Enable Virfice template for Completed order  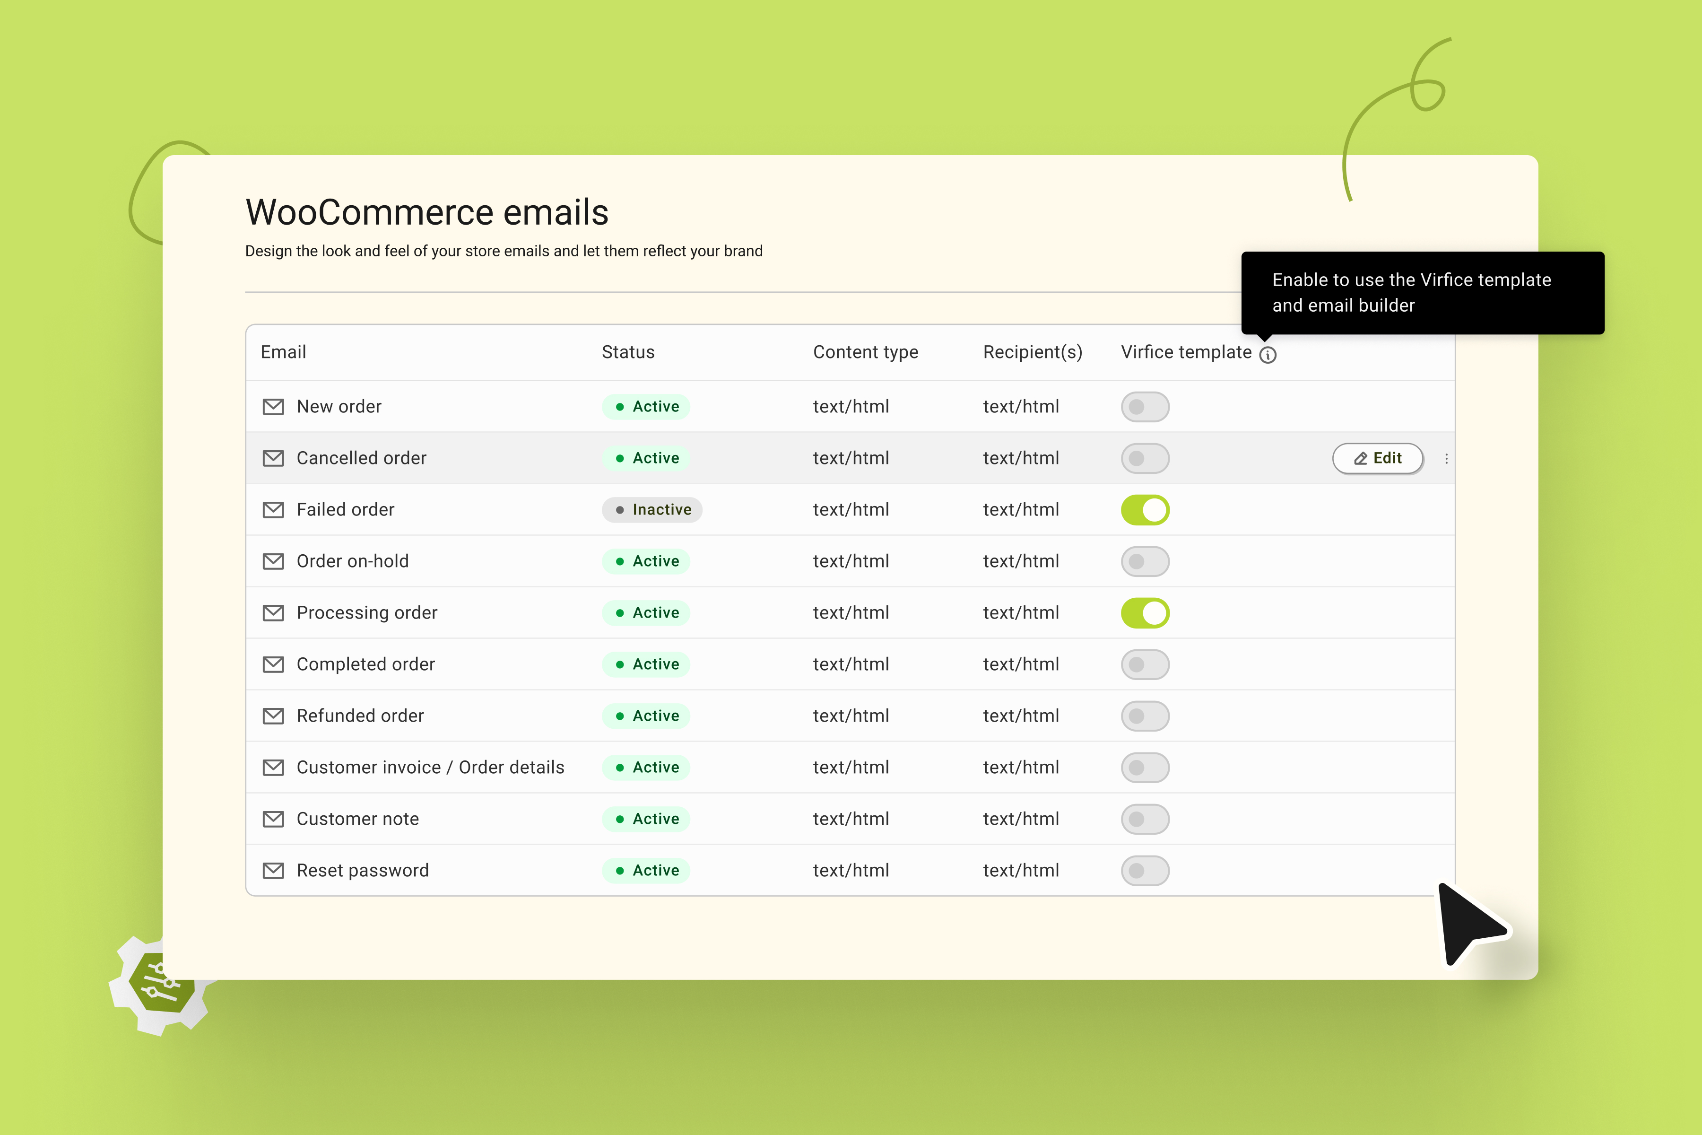1145,664
